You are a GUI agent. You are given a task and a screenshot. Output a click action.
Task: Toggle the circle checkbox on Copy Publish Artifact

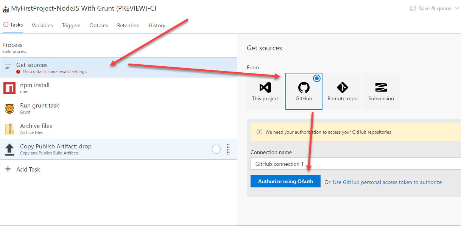click(x=216, y=149)
